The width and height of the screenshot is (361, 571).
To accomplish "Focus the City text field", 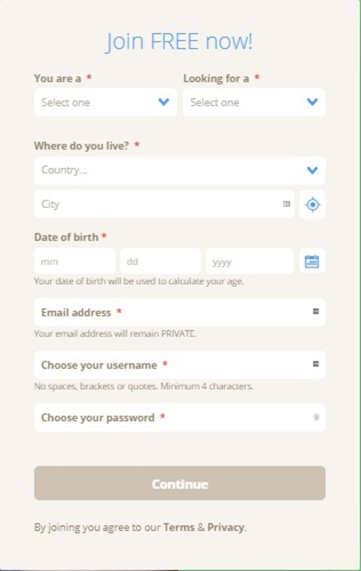I will [x=160, y=204].
